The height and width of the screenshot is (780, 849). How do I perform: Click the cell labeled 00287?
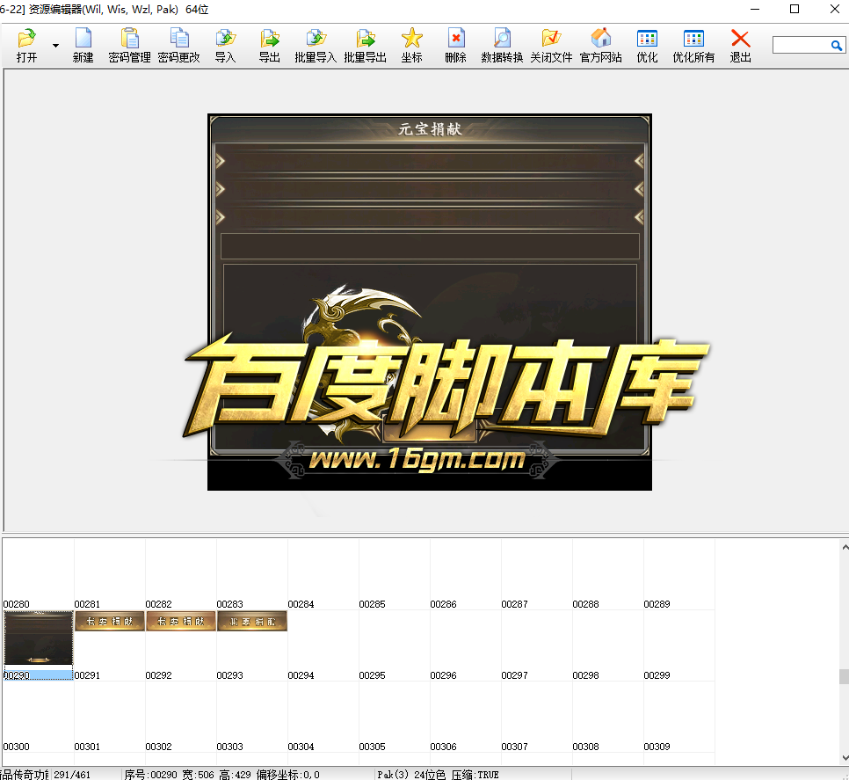(537, 574)
